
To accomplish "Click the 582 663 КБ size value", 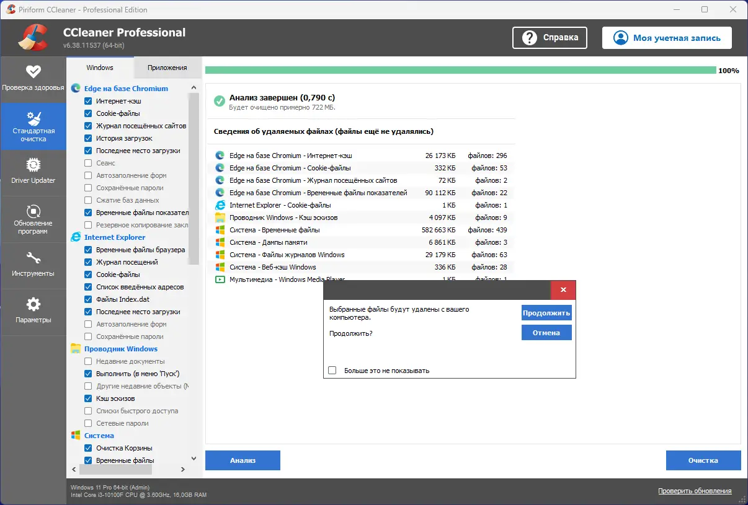I will (438, 230).
